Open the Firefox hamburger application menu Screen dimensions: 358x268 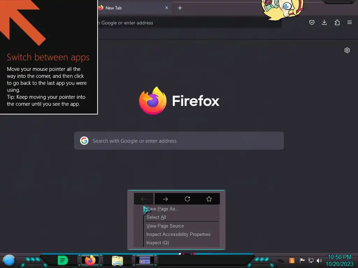click(x=350, y=22)
